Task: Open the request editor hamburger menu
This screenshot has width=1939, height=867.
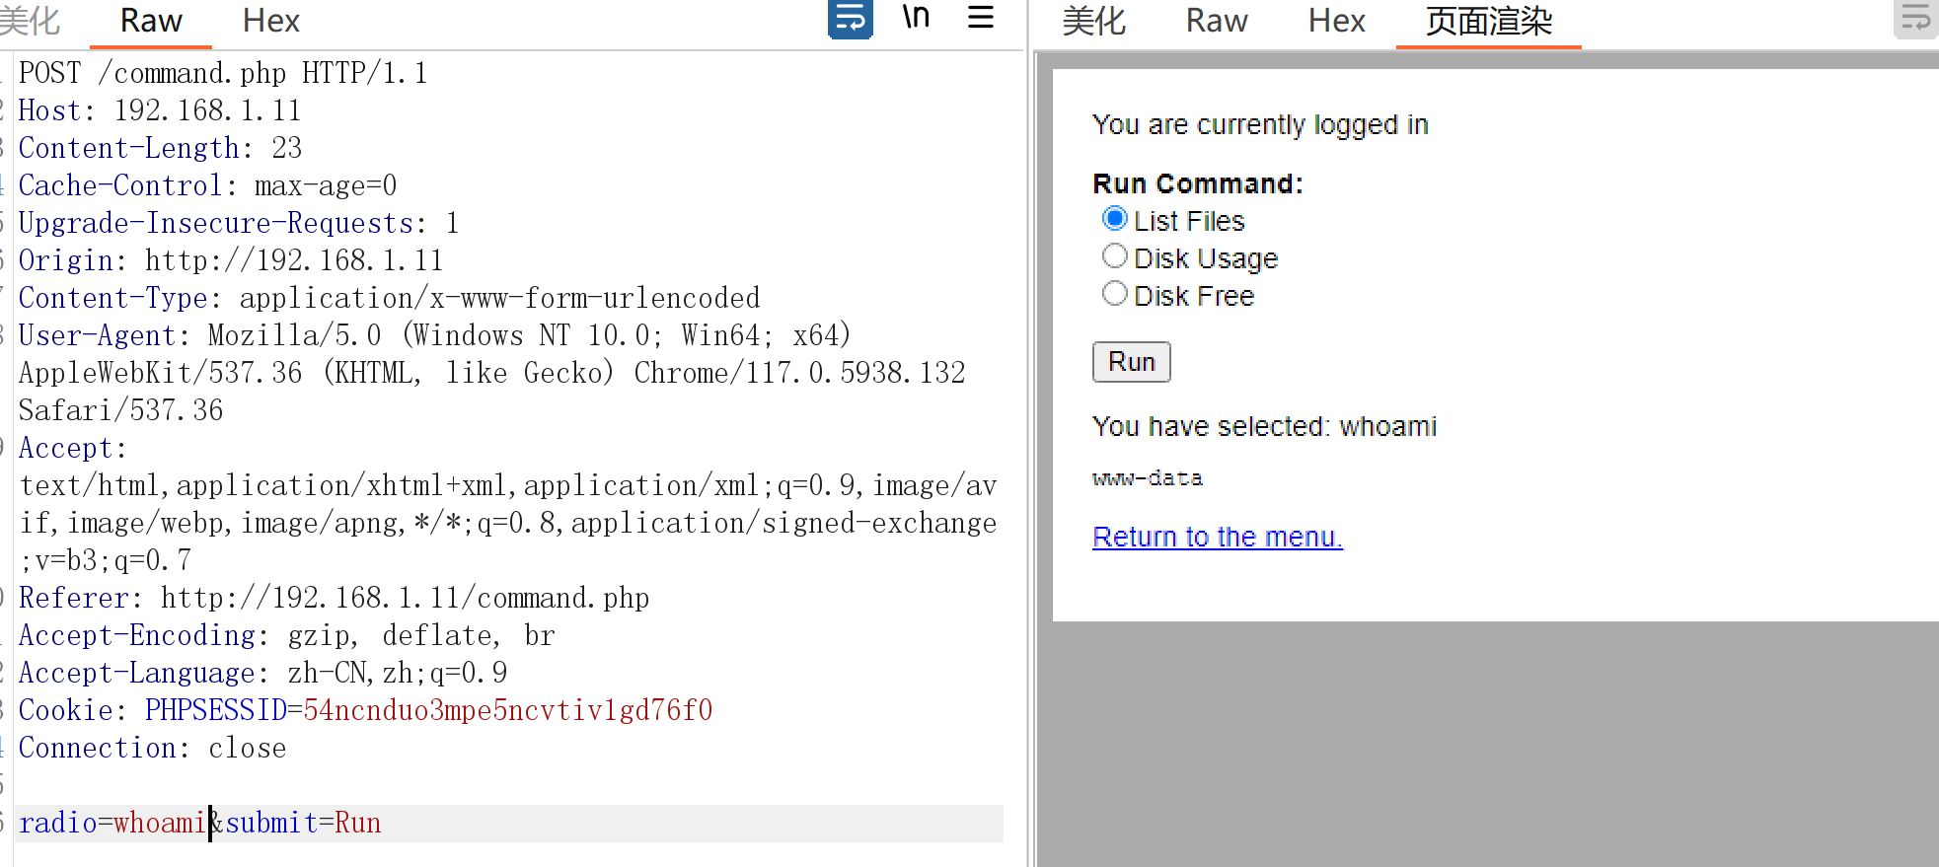Action: click(980, 18)
